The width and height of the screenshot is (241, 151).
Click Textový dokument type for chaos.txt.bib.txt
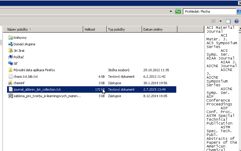(x=121, y=77)
